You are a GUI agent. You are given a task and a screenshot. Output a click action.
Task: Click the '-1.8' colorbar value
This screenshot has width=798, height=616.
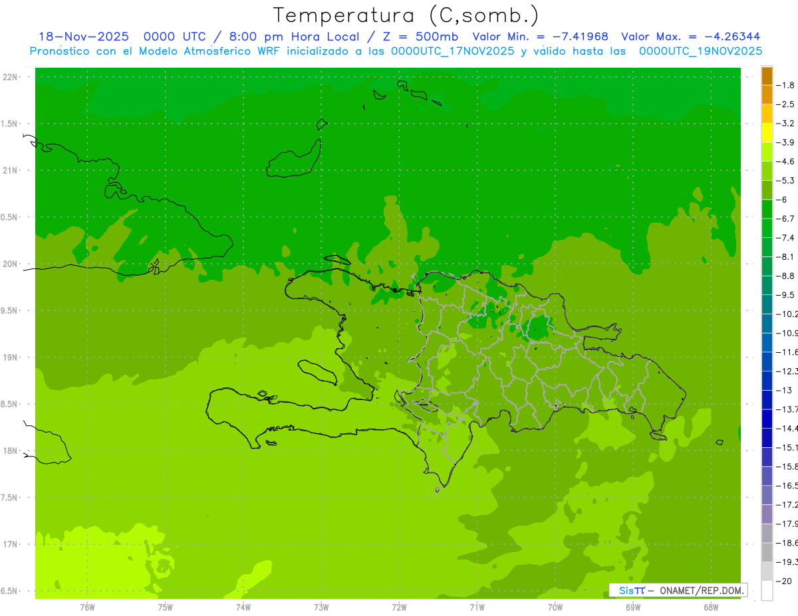(x=787, y=85)
